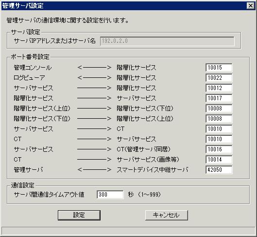Viewport: 257px width, 237px height.
Task: Click the キャンセル button
Action: (x=167, y=215)
